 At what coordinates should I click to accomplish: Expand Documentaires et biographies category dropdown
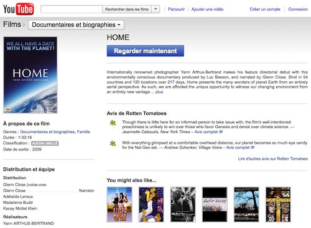76,25
